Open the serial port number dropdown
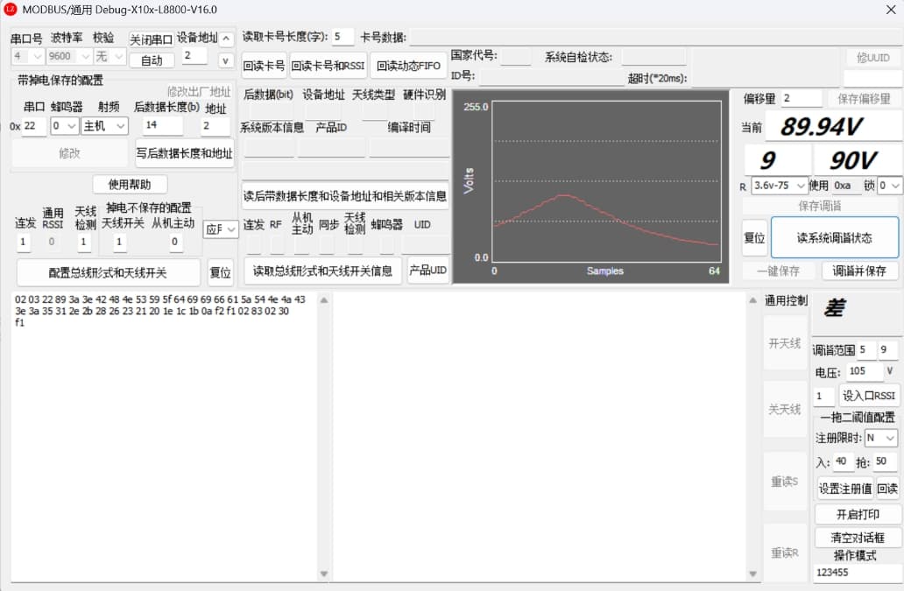The width and height of the screenshot is (904, 591). [x=27, y=56]
